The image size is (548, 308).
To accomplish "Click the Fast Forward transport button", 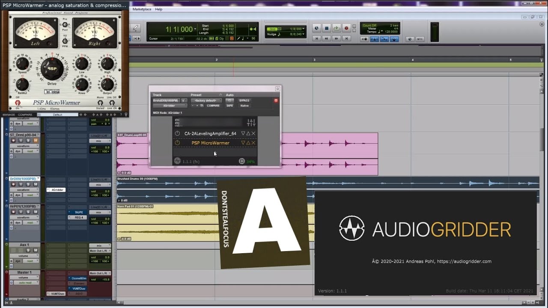I will click(336, 38).
